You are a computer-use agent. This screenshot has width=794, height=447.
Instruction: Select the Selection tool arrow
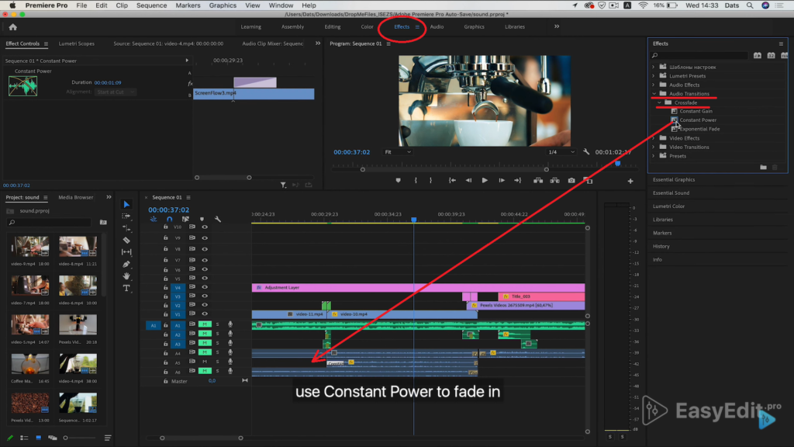(x=126, y=204)
